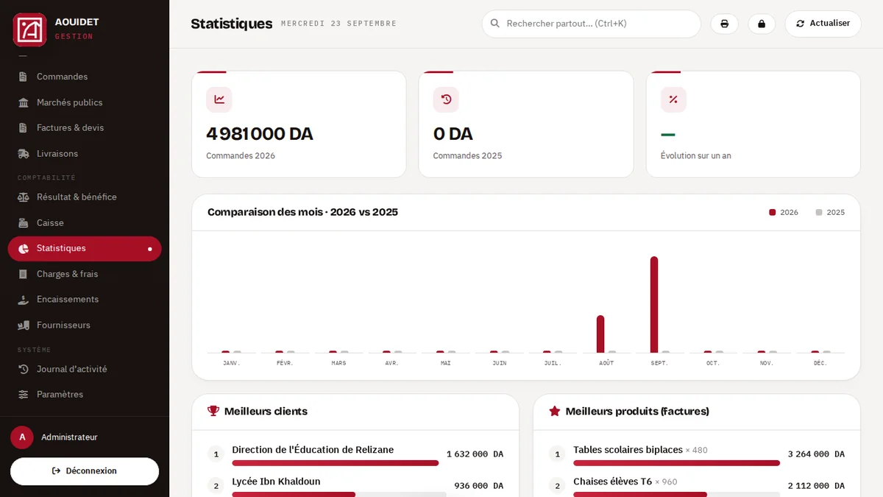
Task: Click the Administrateur avatar circle
Action: [22, 437]
